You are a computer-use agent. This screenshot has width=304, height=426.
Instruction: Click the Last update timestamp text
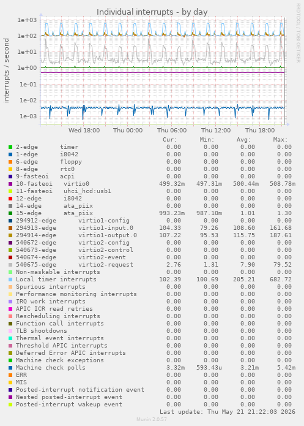[228, 412]
